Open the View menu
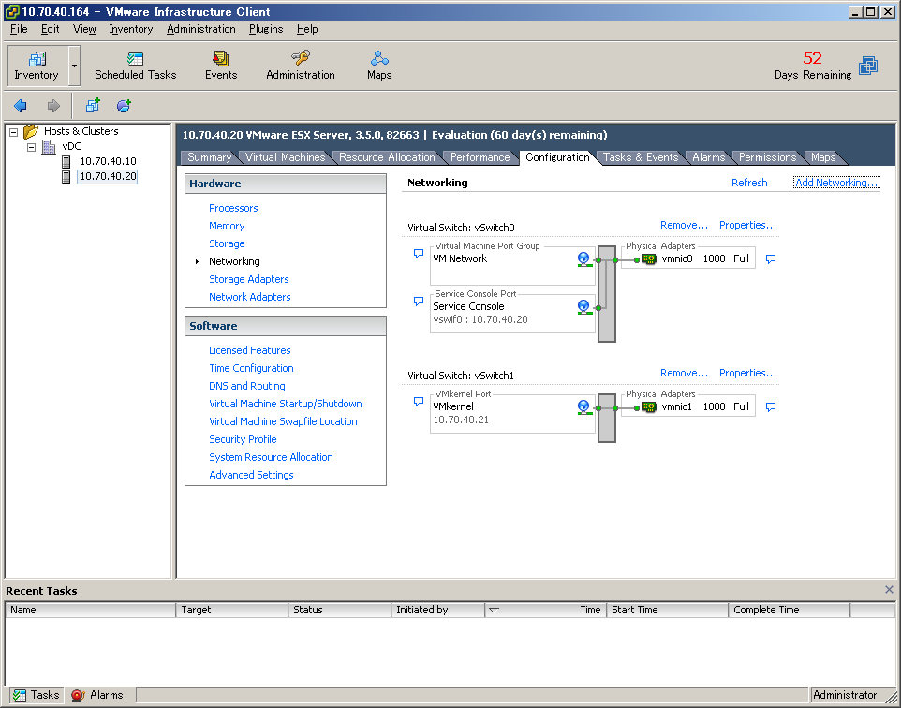 point(84,29)
